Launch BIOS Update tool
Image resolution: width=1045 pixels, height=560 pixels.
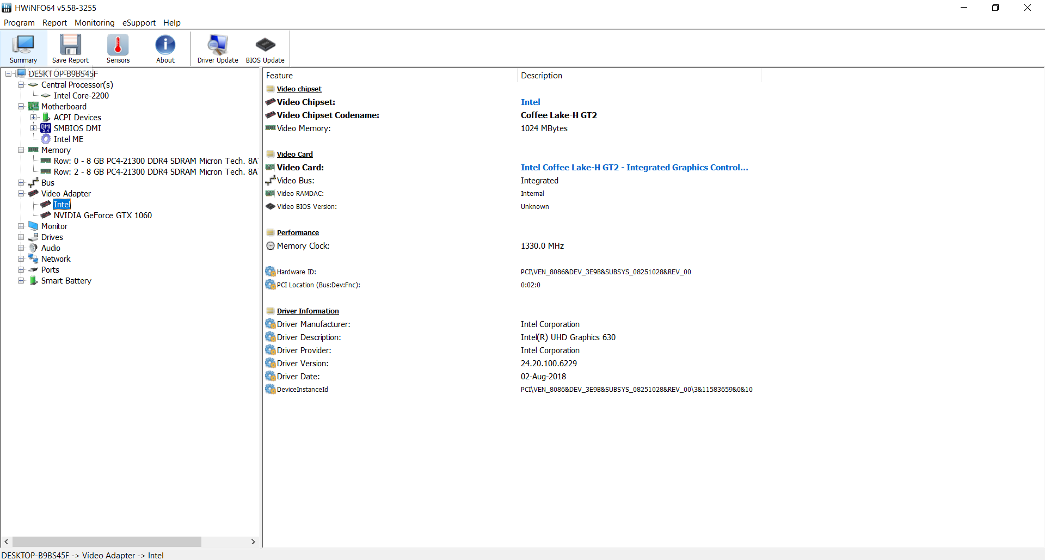pos(265,48)
